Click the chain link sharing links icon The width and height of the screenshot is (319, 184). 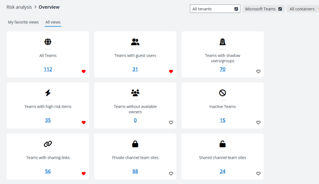click(x=48, y=144)
